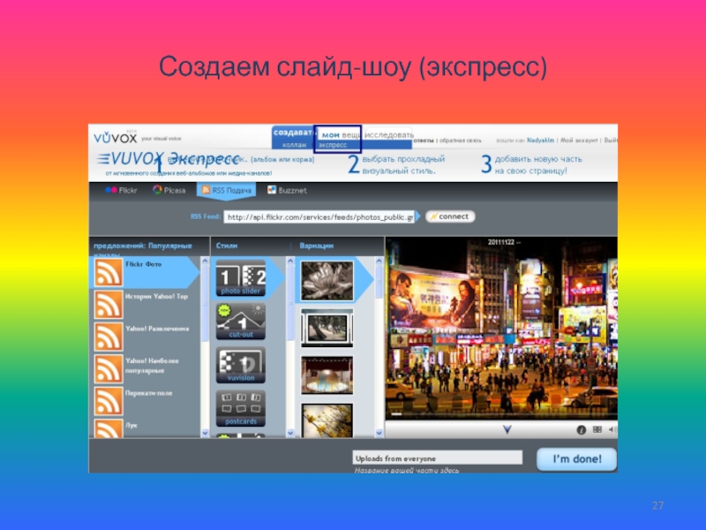Click into the RSS Feed URL field
This screenshot has height=530, width=706.
tap(319, 216)
